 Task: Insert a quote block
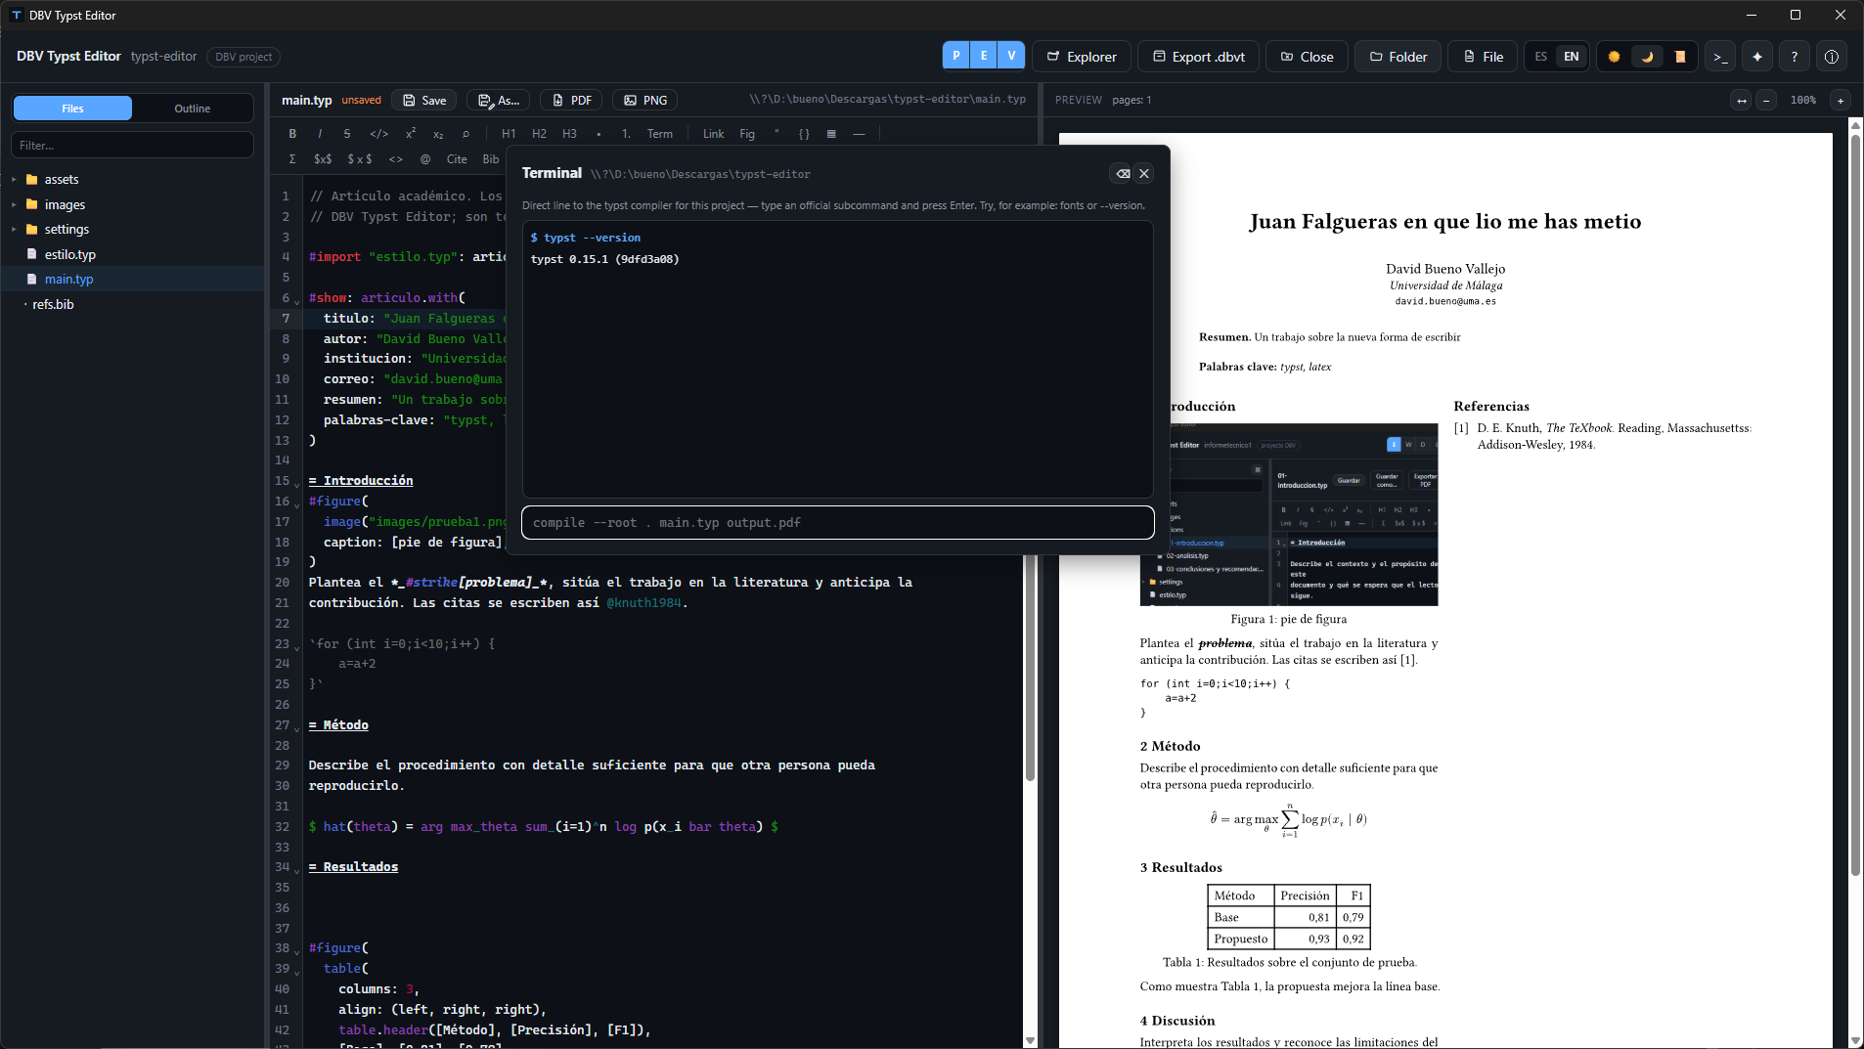(777, 134)
